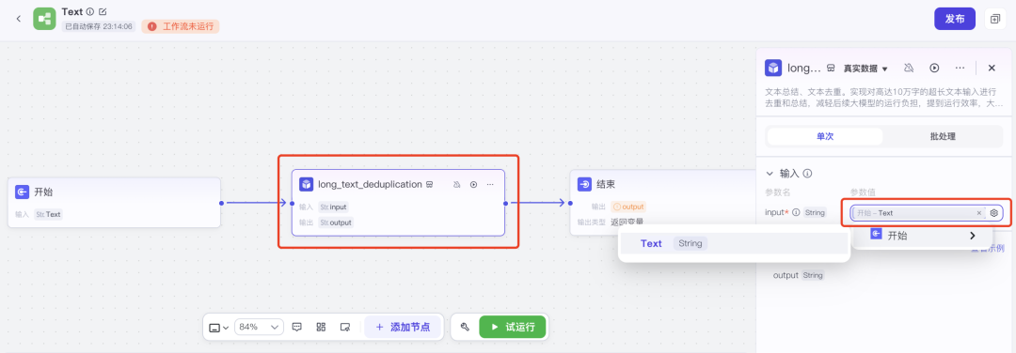Switch to the 单次 tab
This screenshot has width=1016, height=353.
click(825, 136)
